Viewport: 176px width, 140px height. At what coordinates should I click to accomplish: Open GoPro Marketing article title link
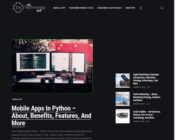coord(147,97)
